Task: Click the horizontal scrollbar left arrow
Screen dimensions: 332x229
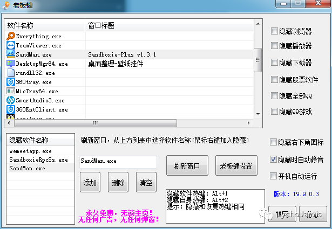Action: [9, 123]
